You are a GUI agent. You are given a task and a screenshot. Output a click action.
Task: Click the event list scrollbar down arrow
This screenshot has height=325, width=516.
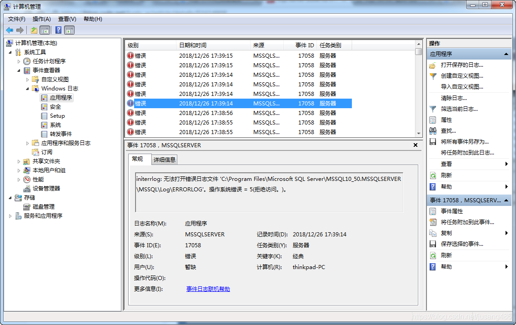click(x=419, y=133)
